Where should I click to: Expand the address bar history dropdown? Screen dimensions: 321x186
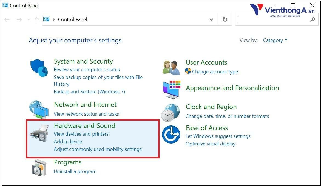211,19
